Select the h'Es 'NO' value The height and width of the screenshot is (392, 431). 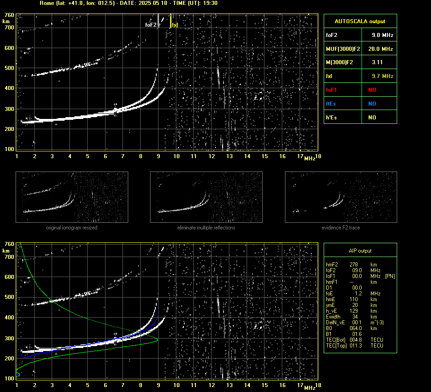click(x=372, y=118)
